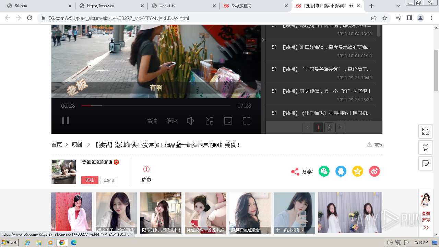Follow uploader with 关注 button
The image size is (439, 247).
[90, 180]
